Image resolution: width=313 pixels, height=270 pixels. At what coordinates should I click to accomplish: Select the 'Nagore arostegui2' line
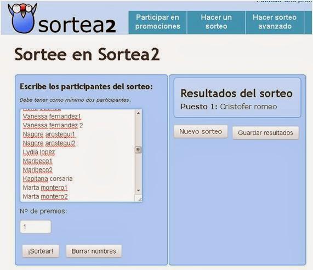click(x=49, y=143)
